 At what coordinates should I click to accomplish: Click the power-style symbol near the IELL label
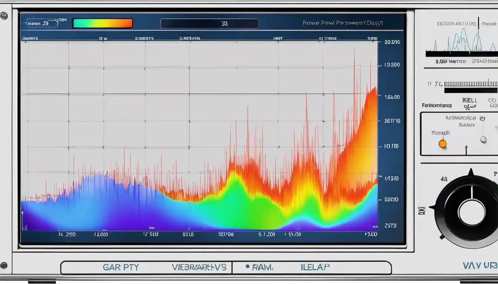point(470,106)
